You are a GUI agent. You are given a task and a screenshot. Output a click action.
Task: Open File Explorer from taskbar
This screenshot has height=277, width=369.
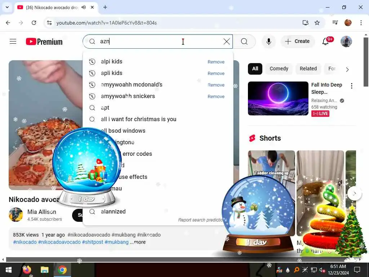click(x=44, y=270)
